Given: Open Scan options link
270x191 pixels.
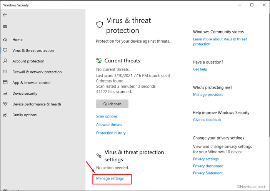Looking at the screenshot, I should coord(107,116).
